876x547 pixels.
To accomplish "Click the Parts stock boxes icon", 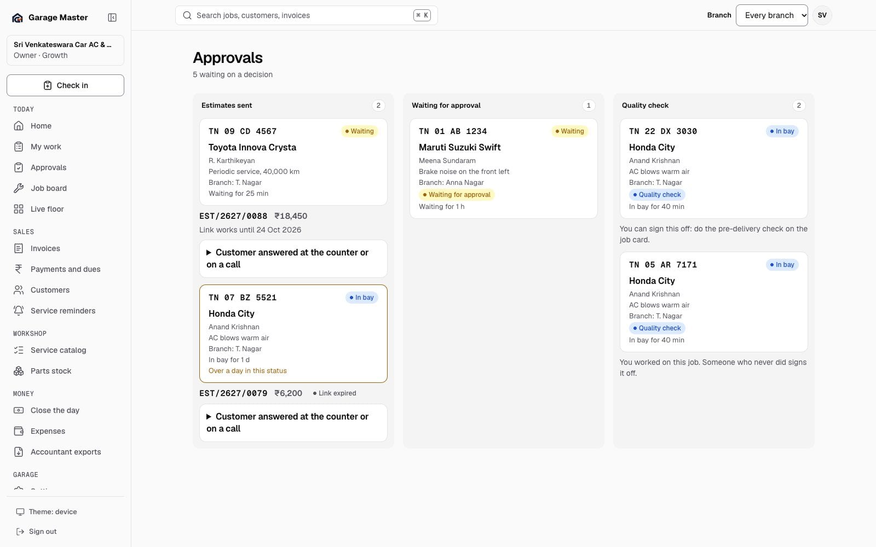I will click(x=19, y=371).
